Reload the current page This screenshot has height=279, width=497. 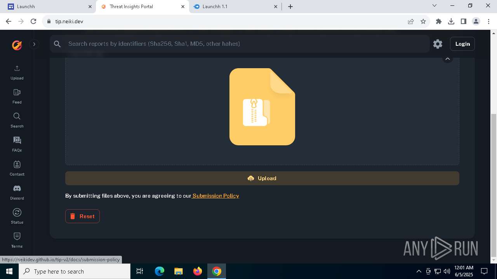point(33,21)
